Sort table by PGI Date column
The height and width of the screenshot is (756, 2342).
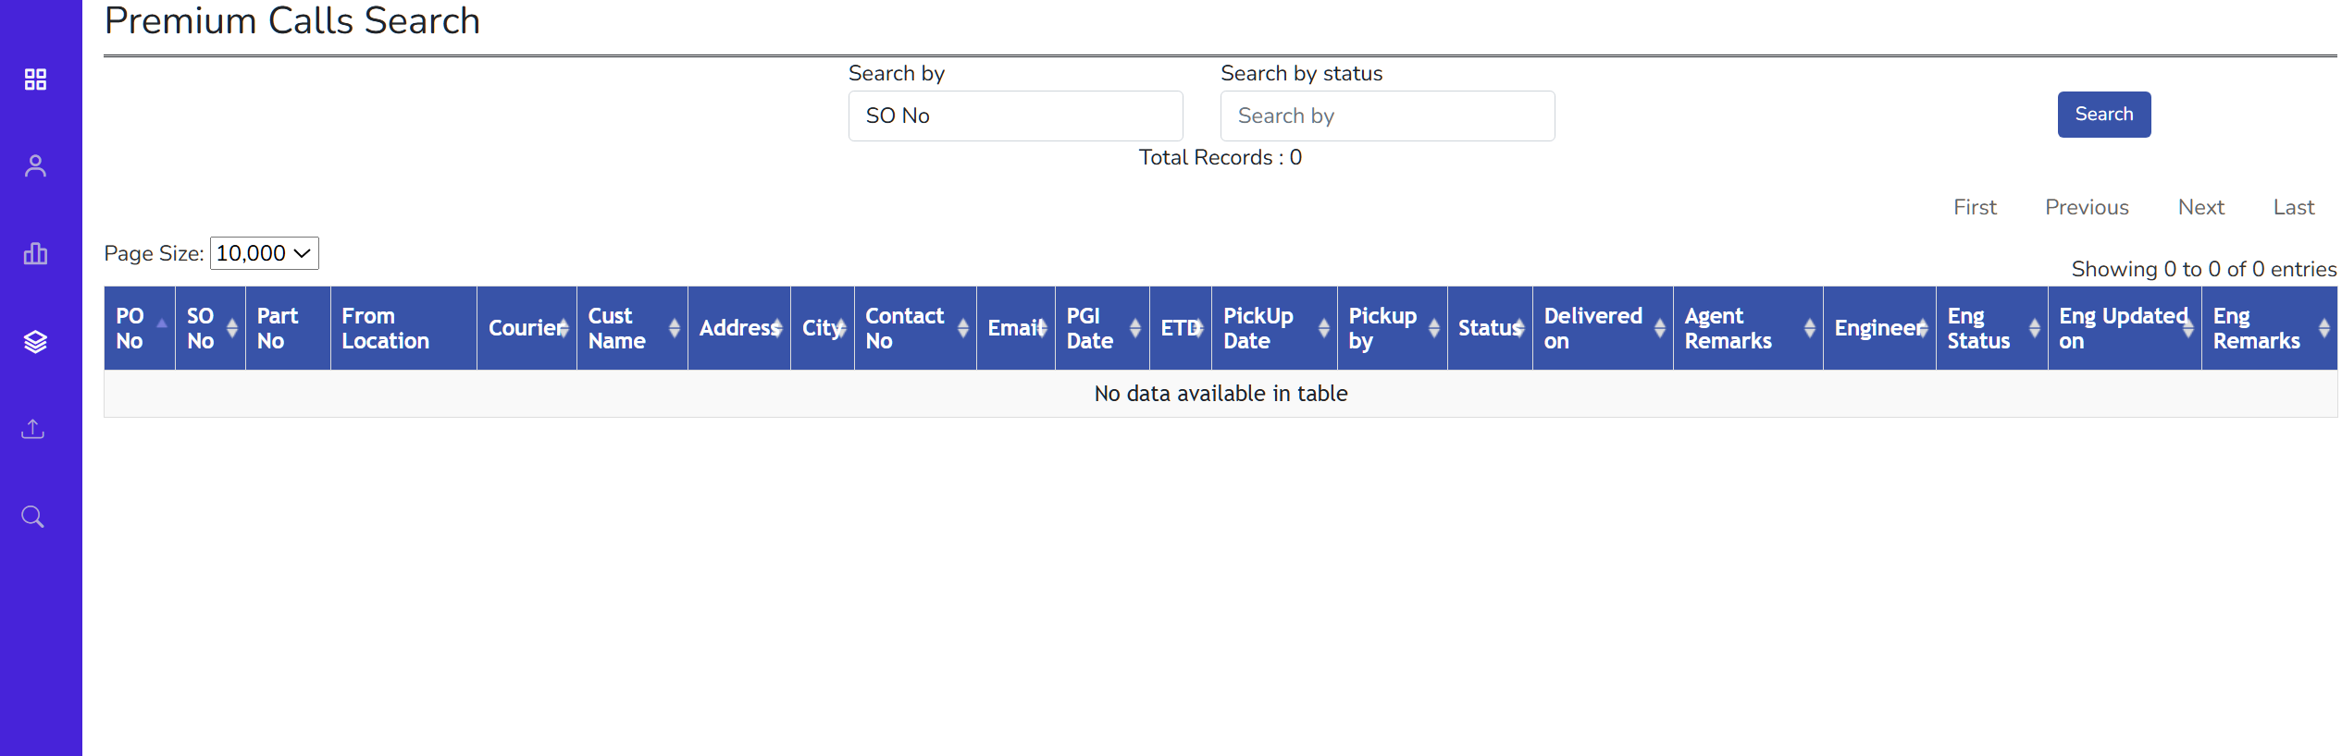pyautogui.click(x=1102, y=328)
